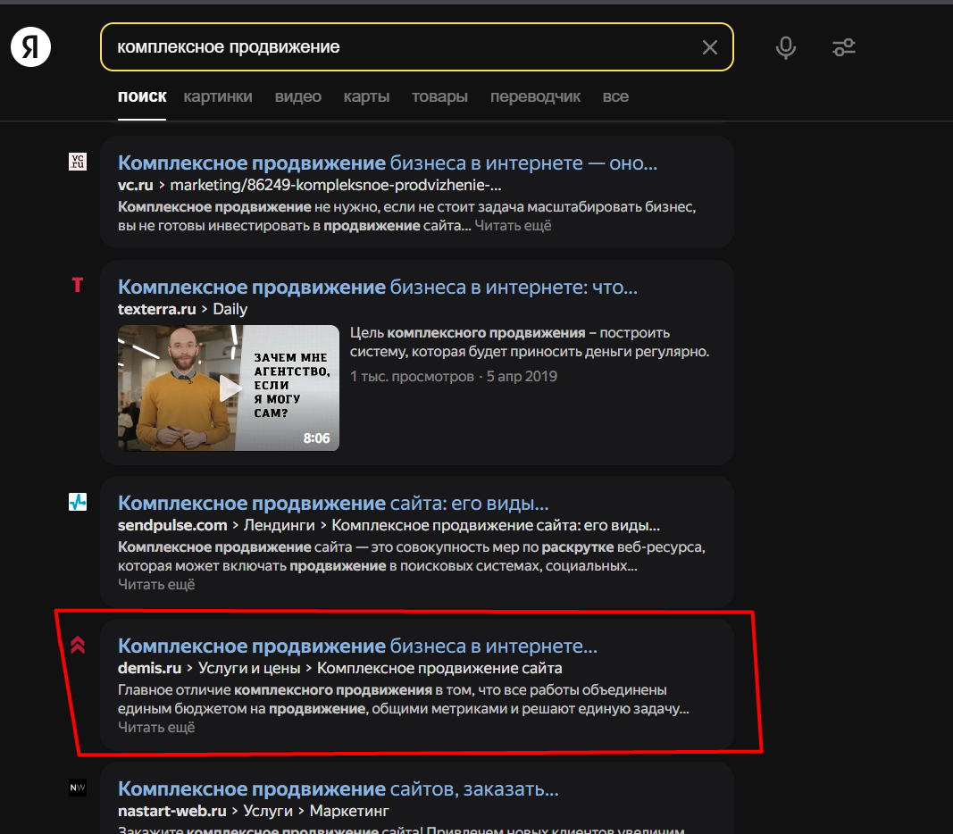
Task: Play the texterra video thumbnail
Action: coord(229,388)
